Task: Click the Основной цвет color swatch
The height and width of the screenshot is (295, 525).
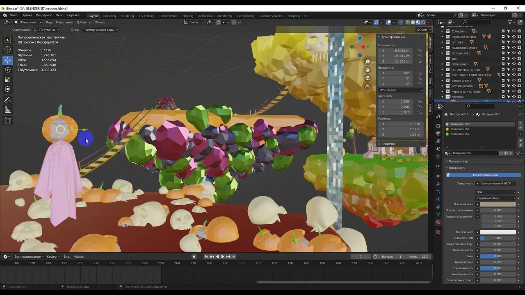Action: [x=498, y=204]
